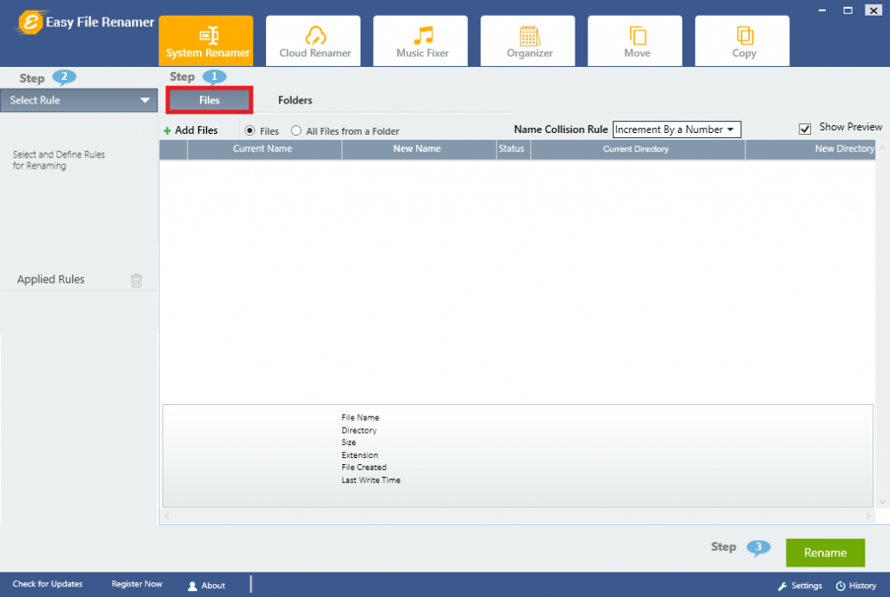Click Register Now in the status bar

[136, 584]
